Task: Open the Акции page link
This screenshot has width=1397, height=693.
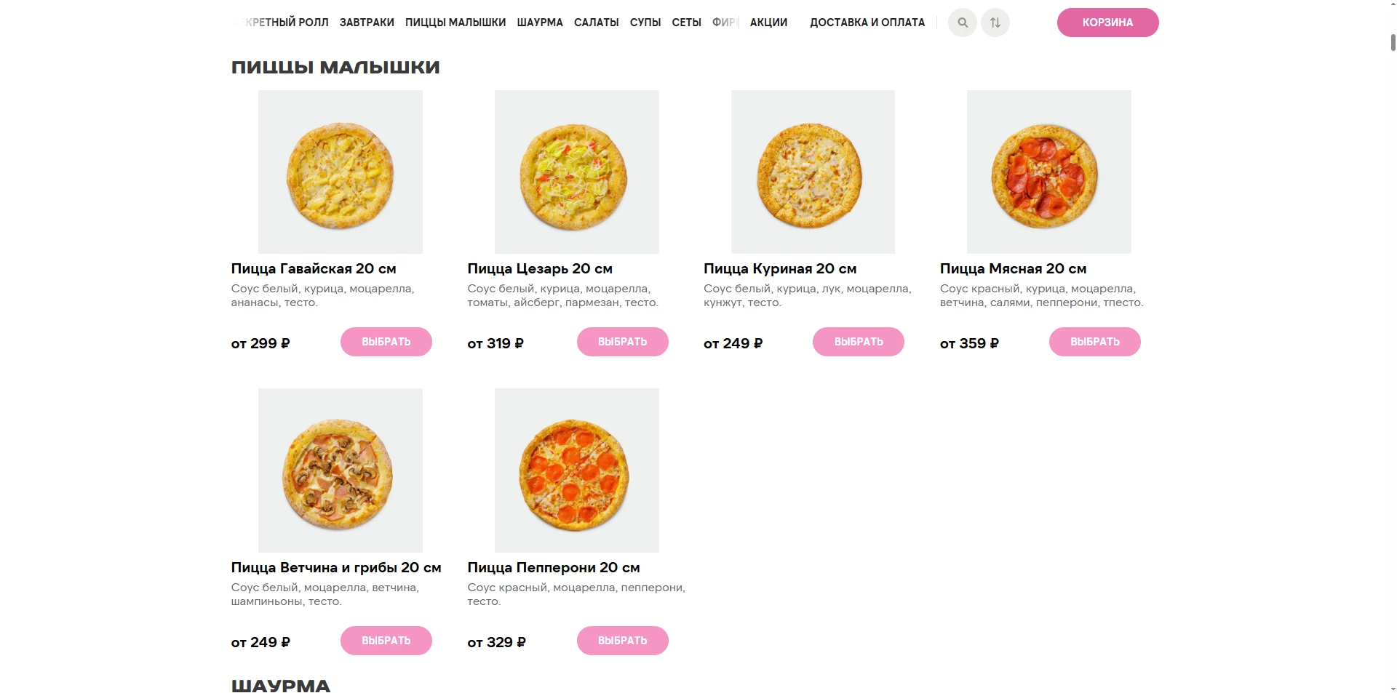Action: coord(768,23)
